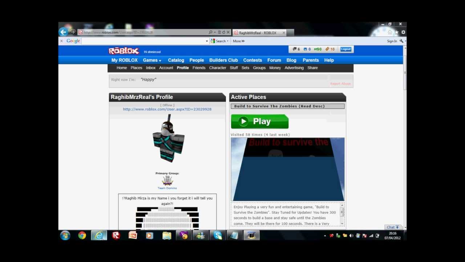Open the Blog menu item

click(x=291, y=60)
